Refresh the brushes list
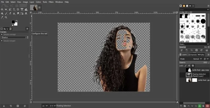 (201, 50)
